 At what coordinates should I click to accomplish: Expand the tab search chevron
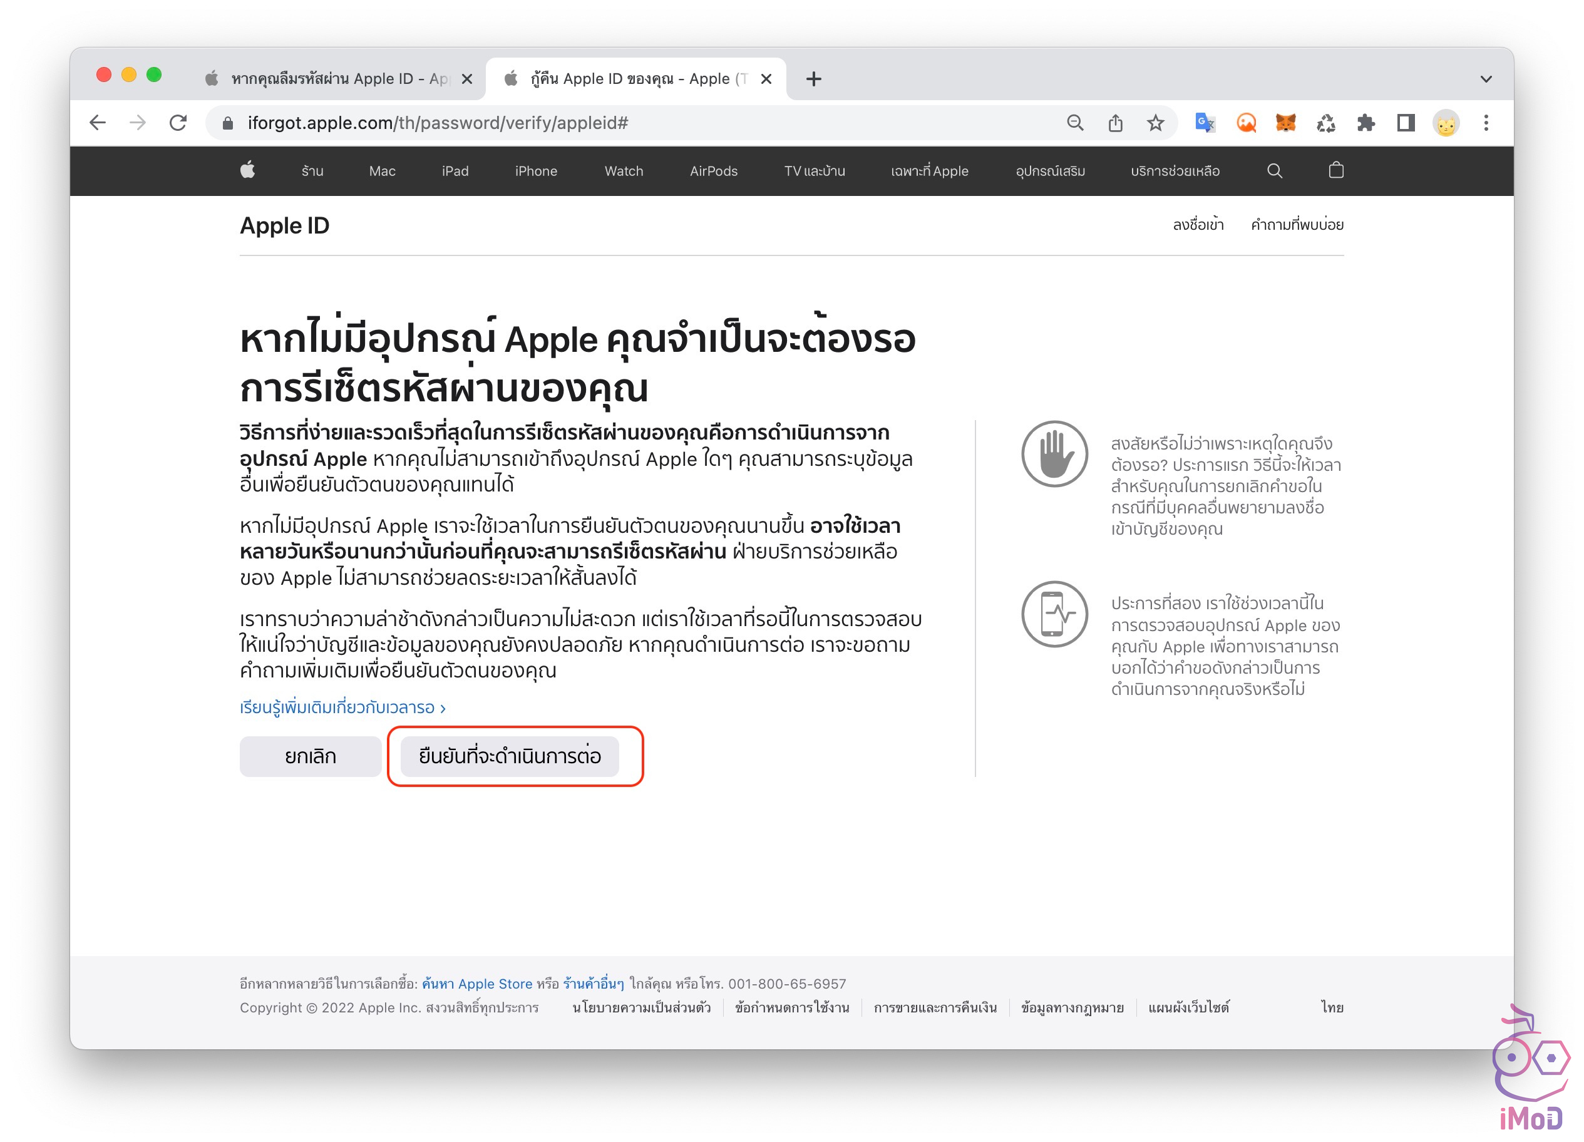pyautogui.click(x=1486, y=79)
